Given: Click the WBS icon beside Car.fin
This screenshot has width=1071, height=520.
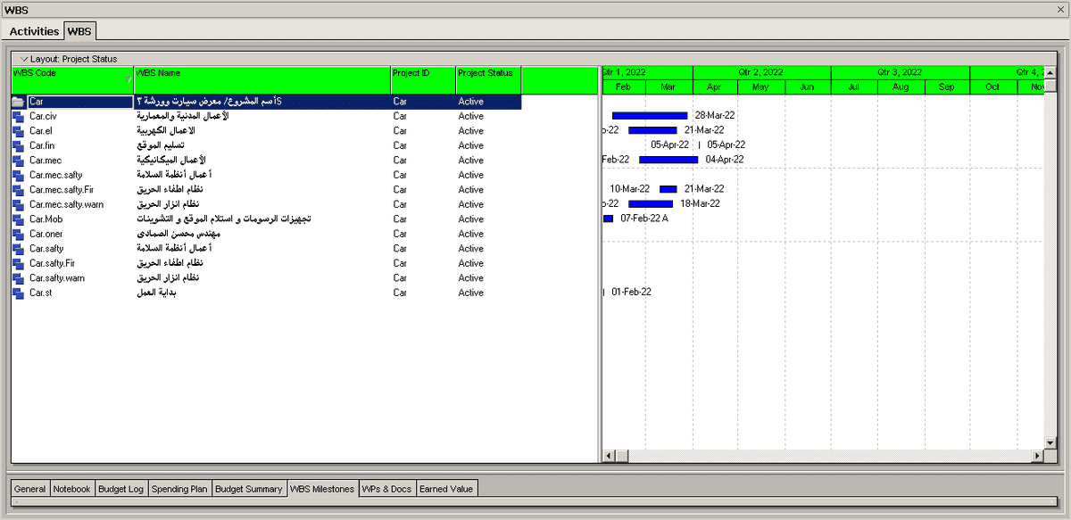Looking at the screenshot, I should pos(18,145).
